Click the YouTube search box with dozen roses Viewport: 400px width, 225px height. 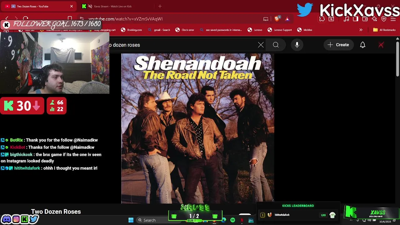pyautogui.click(x=183, y=45)
